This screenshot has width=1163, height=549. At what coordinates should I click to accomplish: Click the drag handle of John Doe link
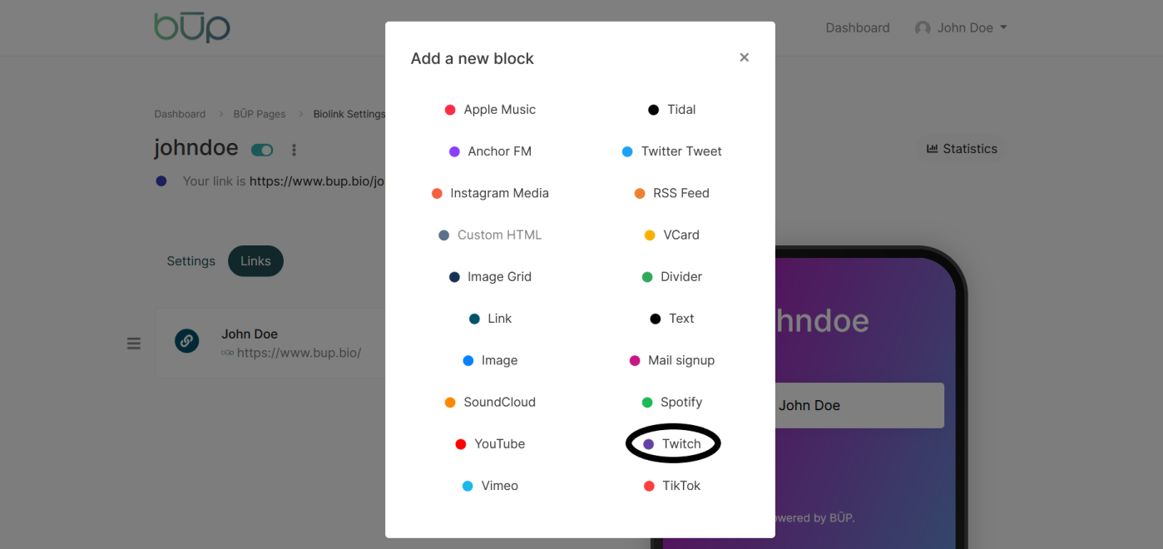point(134,343)
